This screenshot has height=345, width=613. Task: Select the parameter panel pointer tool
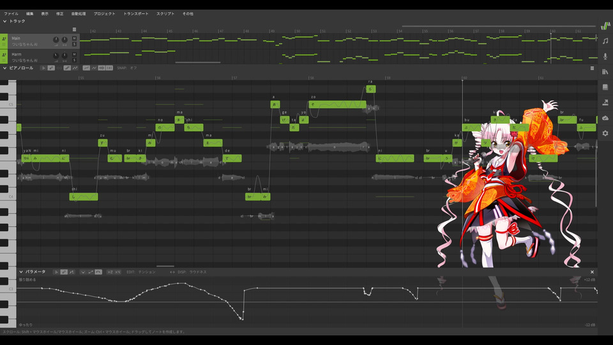tap(56, 272)
